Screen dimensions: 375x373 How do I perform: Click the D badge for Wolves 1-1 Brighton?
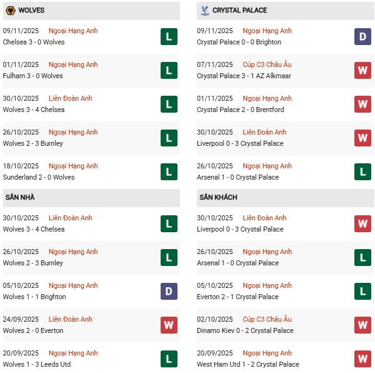point(169,292)
